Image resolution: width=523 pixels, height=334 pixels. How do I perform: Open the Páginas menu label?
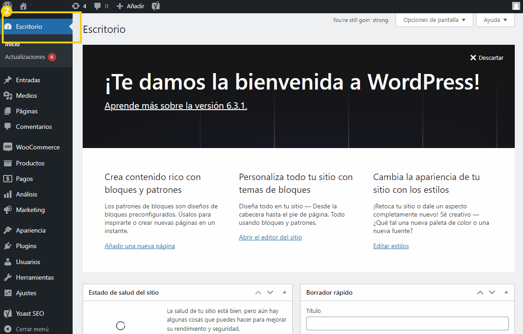26,111
